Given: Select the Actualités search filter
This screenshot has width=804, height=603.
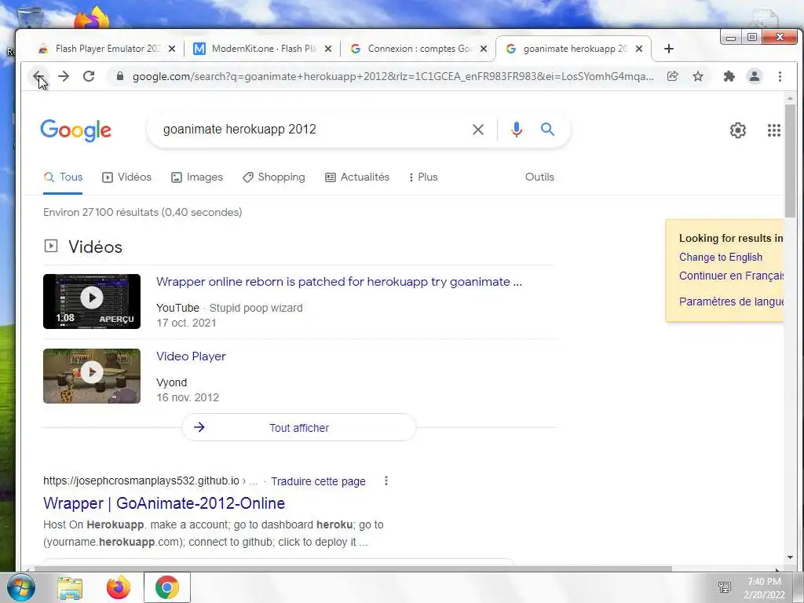Looking at the screenshot, I should (357, 177).
